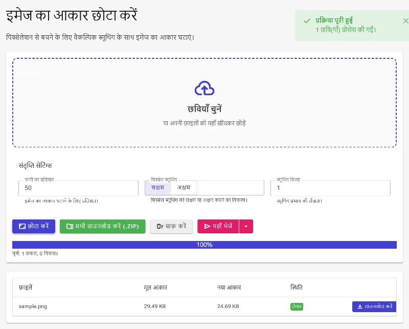Click the completion summary text पूर्ण: 1 सफल

[x=35, y=253]
